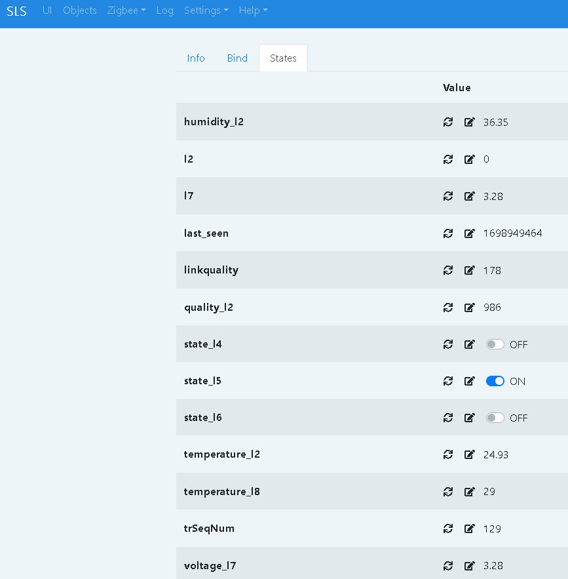Edit the temperature_l2 state
The image size is (568, 579).
click(x=469, y=454)
